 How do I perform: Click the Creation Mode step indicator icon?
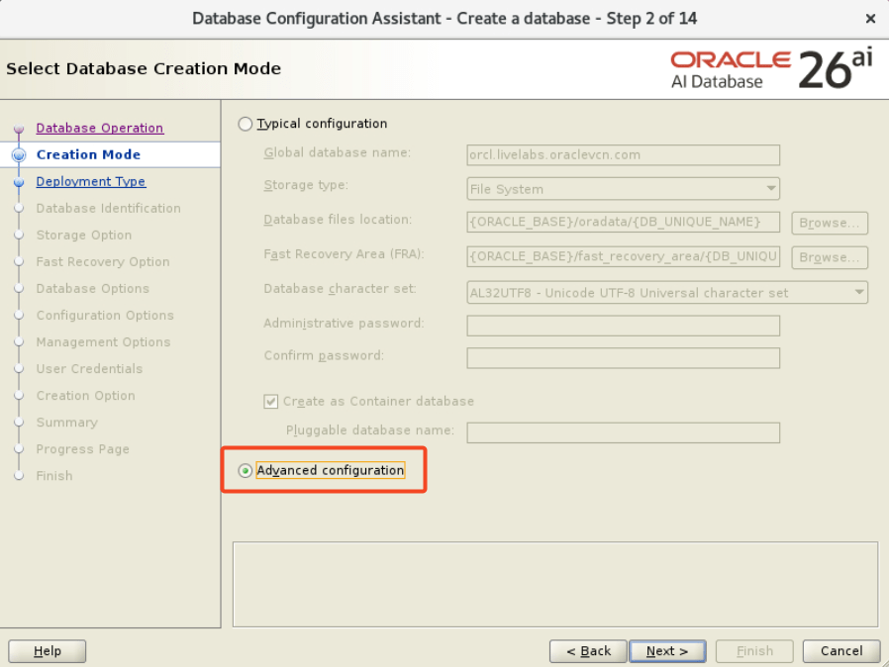(18, 155)
